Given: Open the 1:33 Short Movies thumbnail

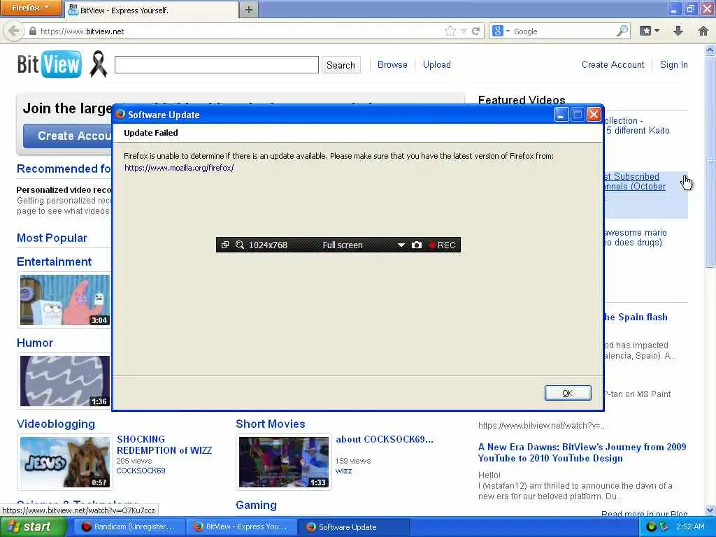Looking at the screenshot, I should (284, 462).
